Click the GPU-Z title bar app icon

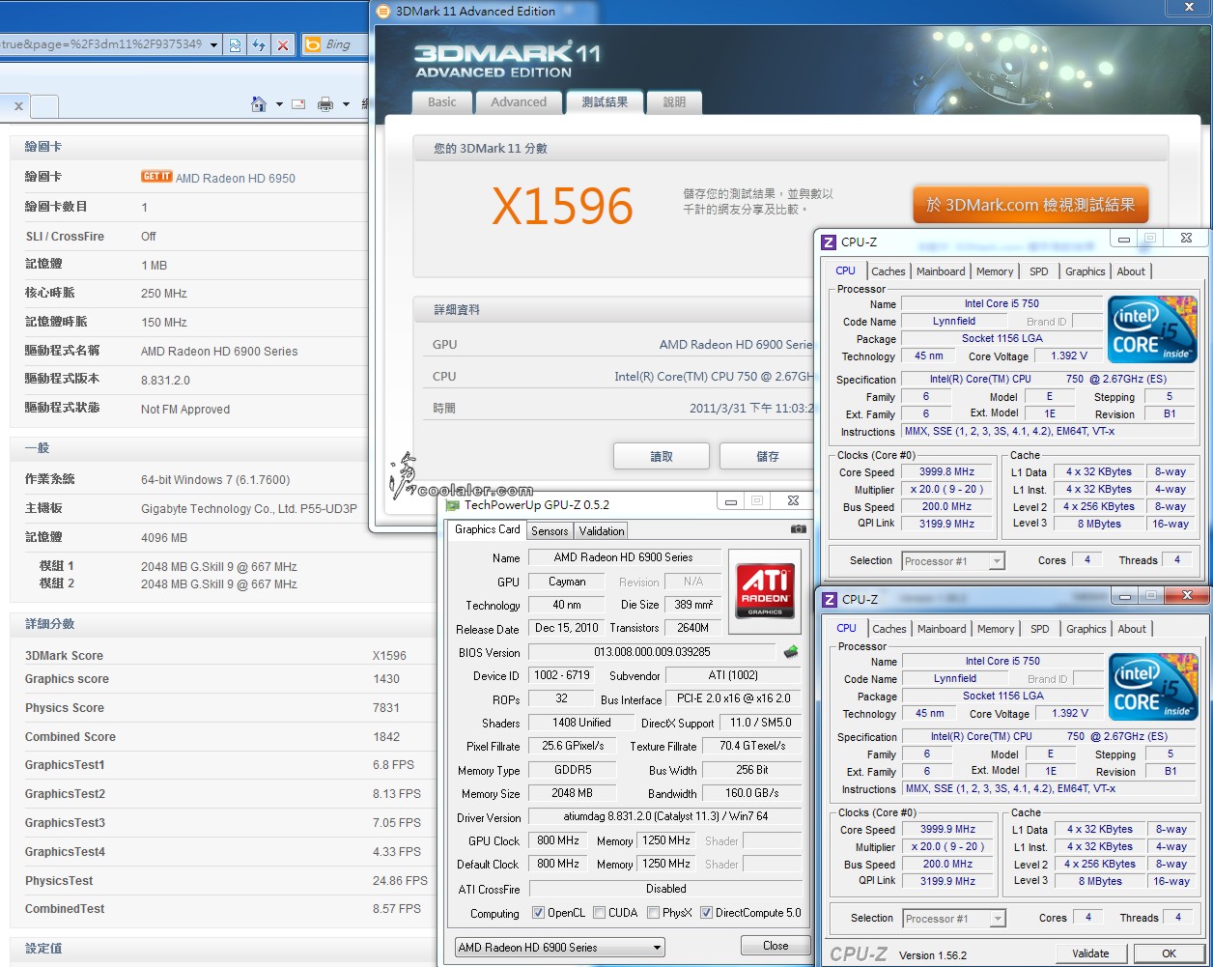click(x=453, y=504)
